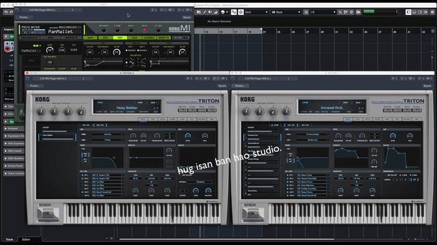This screenshot has width=437, height=245.
Task: Select the GLOBAL mode button on Korg M1
Action: pos(158,30)
